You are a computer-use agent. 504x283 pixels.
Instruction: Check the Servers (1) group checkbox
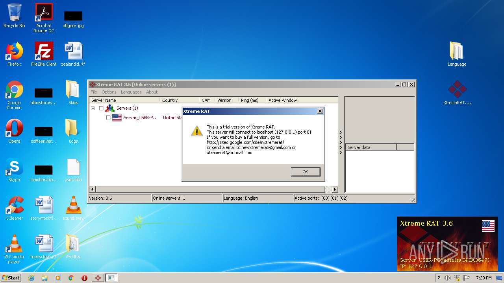click(101, 108)
